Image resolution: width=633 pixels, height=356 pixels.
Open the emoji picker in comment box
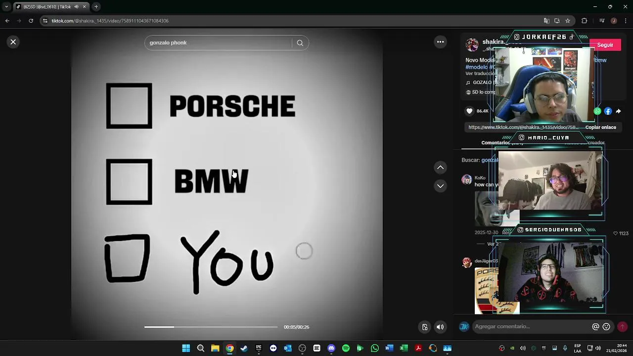[606, 327]
